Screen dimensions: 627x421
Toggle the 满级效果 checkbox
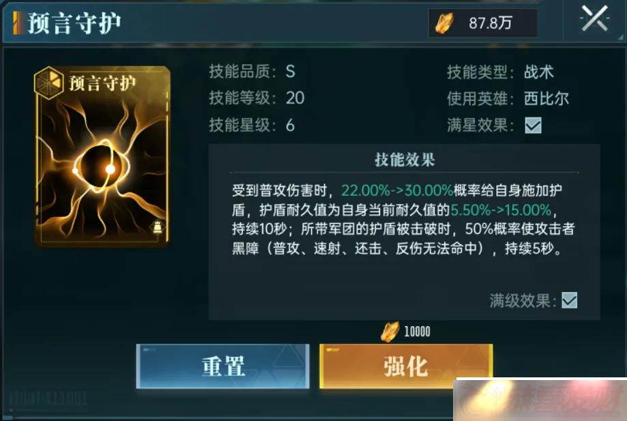coord(569,300)
